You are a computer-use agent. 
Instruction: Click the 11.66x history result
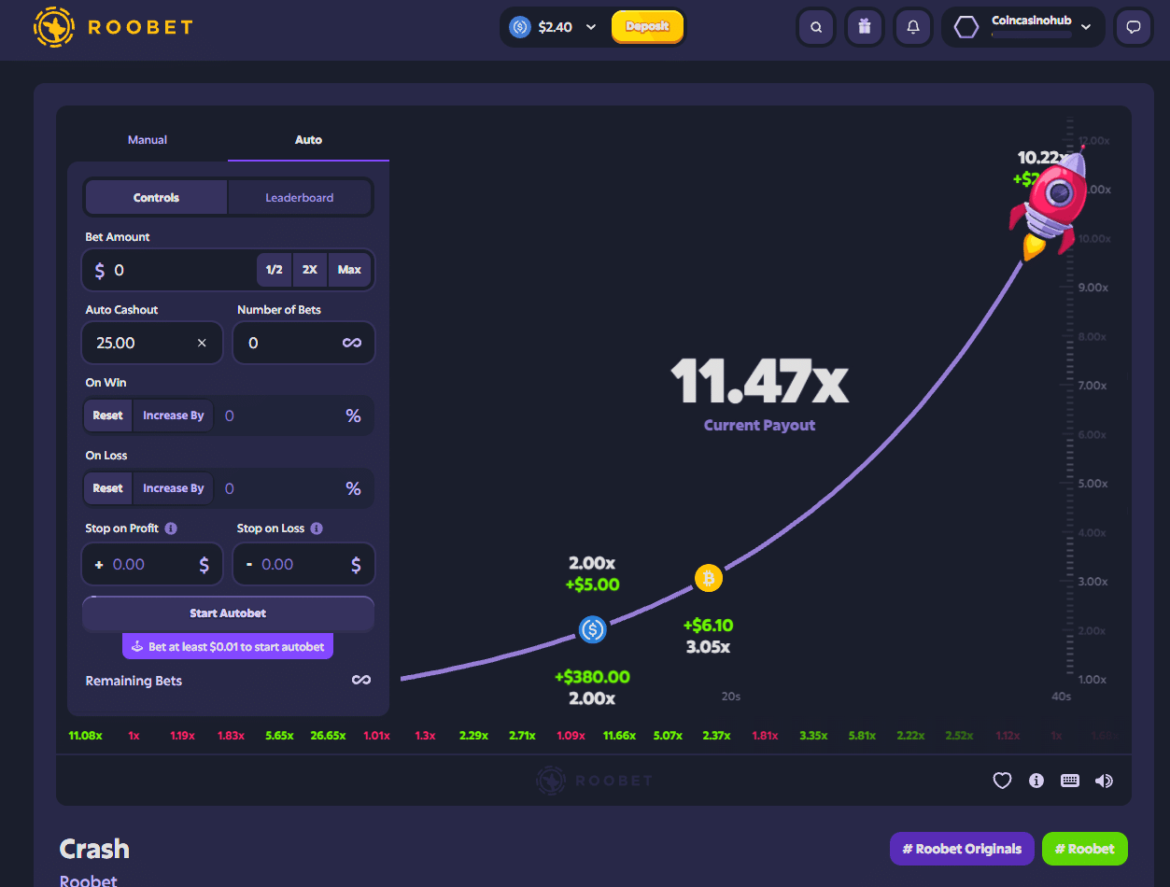tap(619, 736)
